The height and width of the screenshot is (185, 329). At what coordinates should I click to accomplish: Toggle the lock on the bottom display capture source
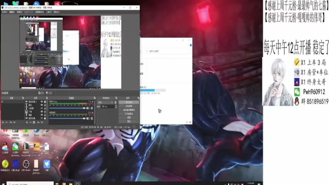pos(45,118)
